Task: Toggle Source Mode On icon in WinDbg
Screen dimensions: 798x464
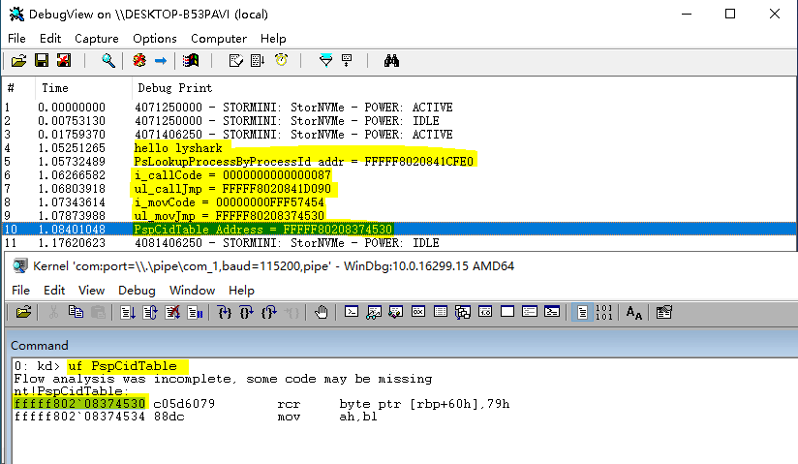Action: point(582,312)
